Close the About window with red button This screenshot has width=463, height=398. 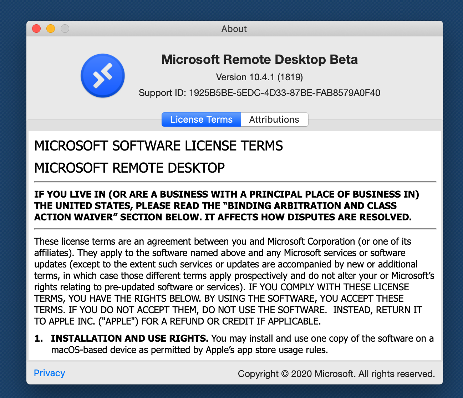[x=36, y=29]
